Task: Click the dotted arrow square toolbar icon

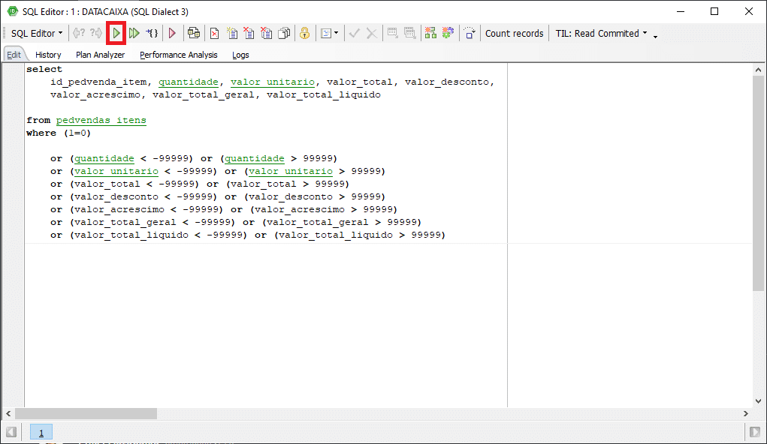Action: tap(470, 33)
